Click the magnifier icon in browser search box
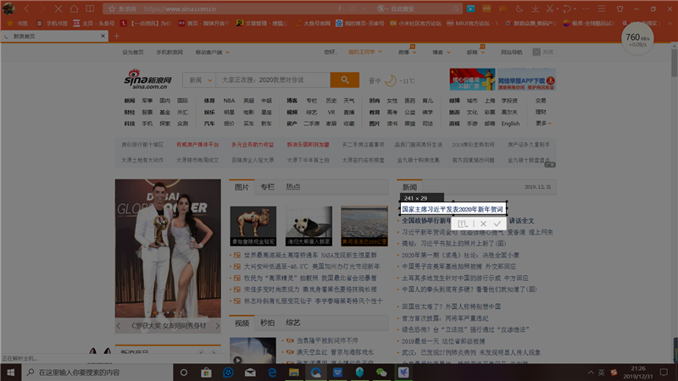Image resolution: width=678 pixels, height=381 pixels. (456, 8)
